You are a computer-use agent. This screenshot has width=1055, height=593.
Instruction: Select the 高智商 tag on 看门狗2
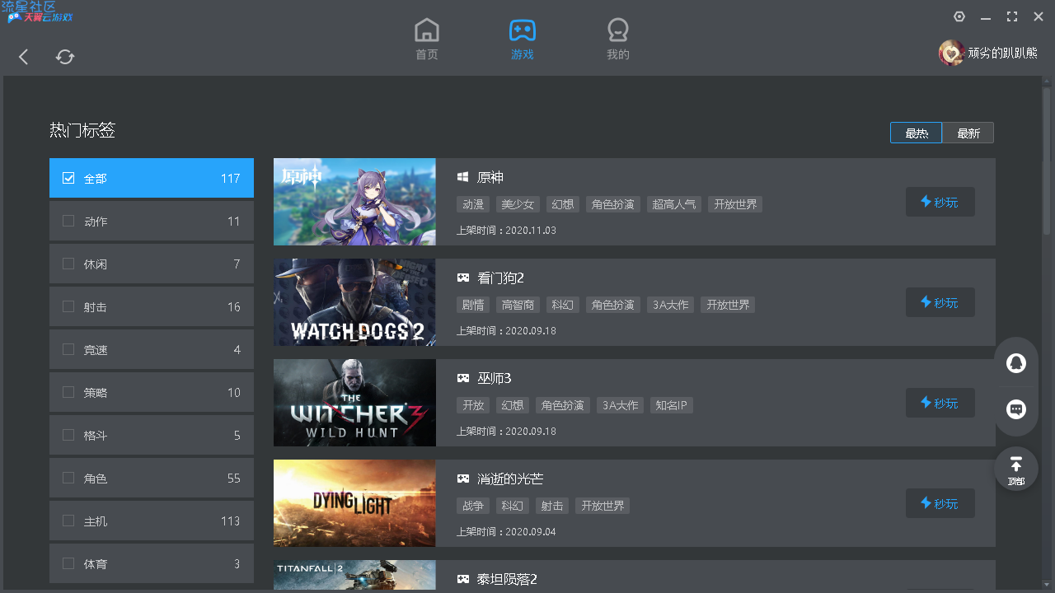point(518,305)
